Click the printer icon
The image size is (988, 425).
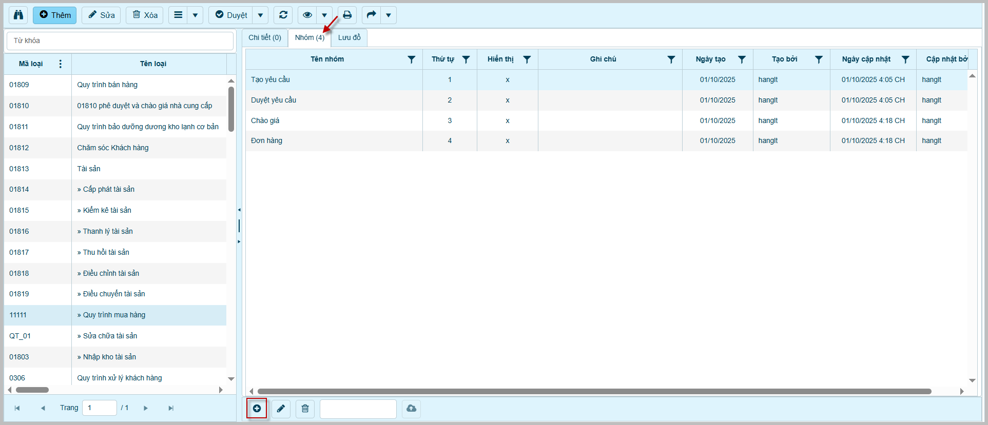(x=347, y=15)
